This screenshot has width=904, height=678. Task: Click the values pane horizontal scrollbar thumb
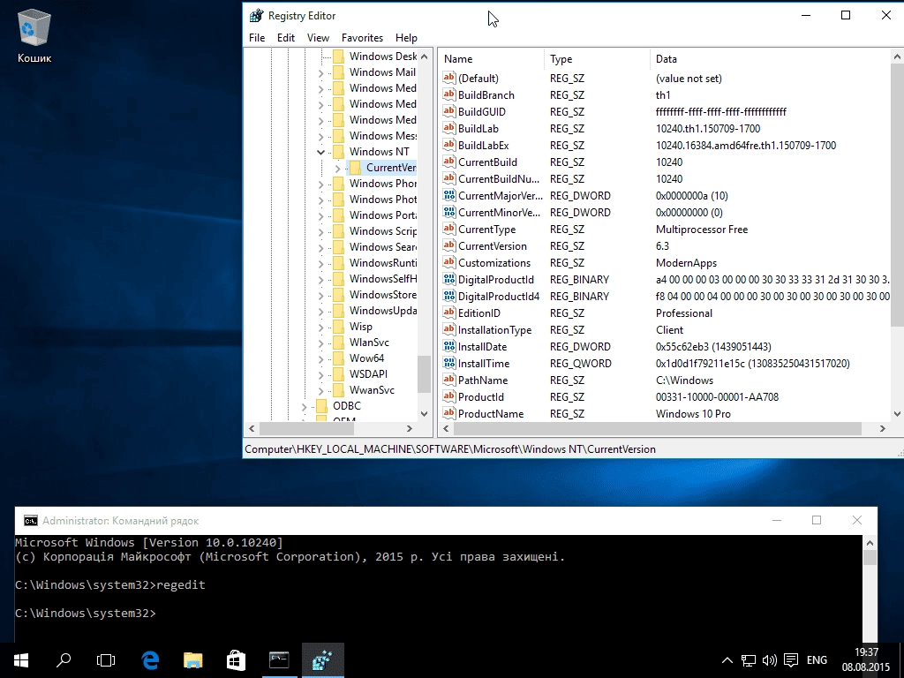(657, 428)
